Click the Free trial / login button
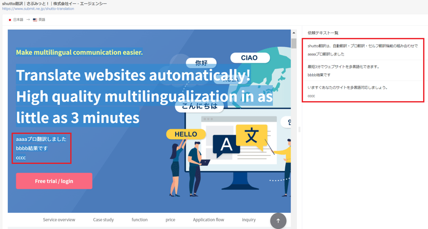The width and height of the screenshot is (428, 229). (x=54, y=181)
